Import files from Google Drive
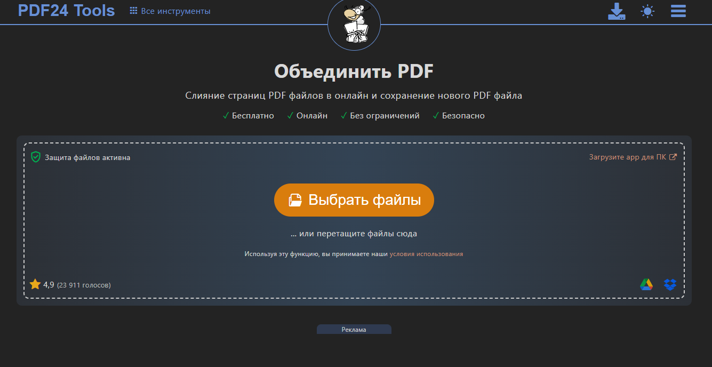712x367 pixels. (646, 284)
